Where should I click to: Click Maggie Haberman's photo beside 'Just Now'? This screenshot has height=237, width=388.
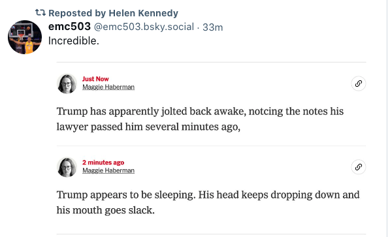pos(67,84)
